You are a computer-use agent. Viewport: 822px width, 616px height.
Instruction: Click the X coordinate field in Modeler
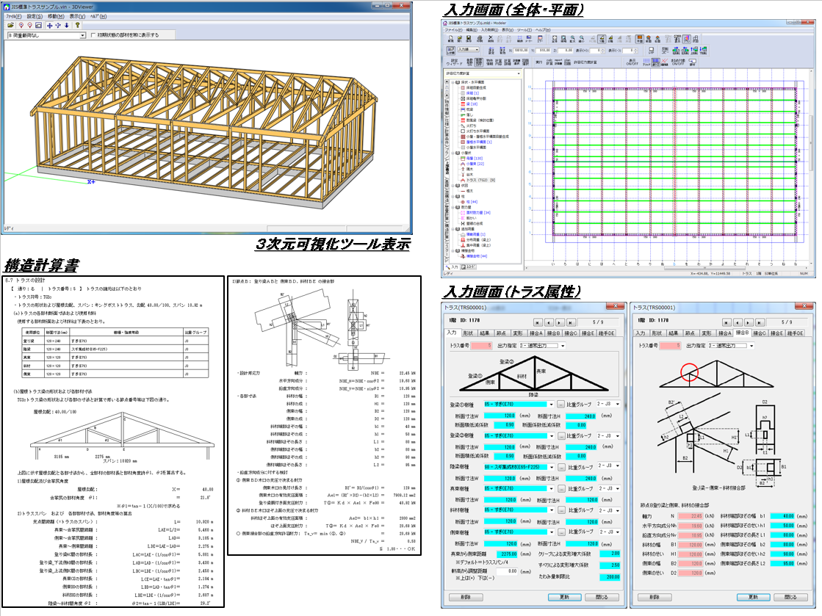click(521, 50)
